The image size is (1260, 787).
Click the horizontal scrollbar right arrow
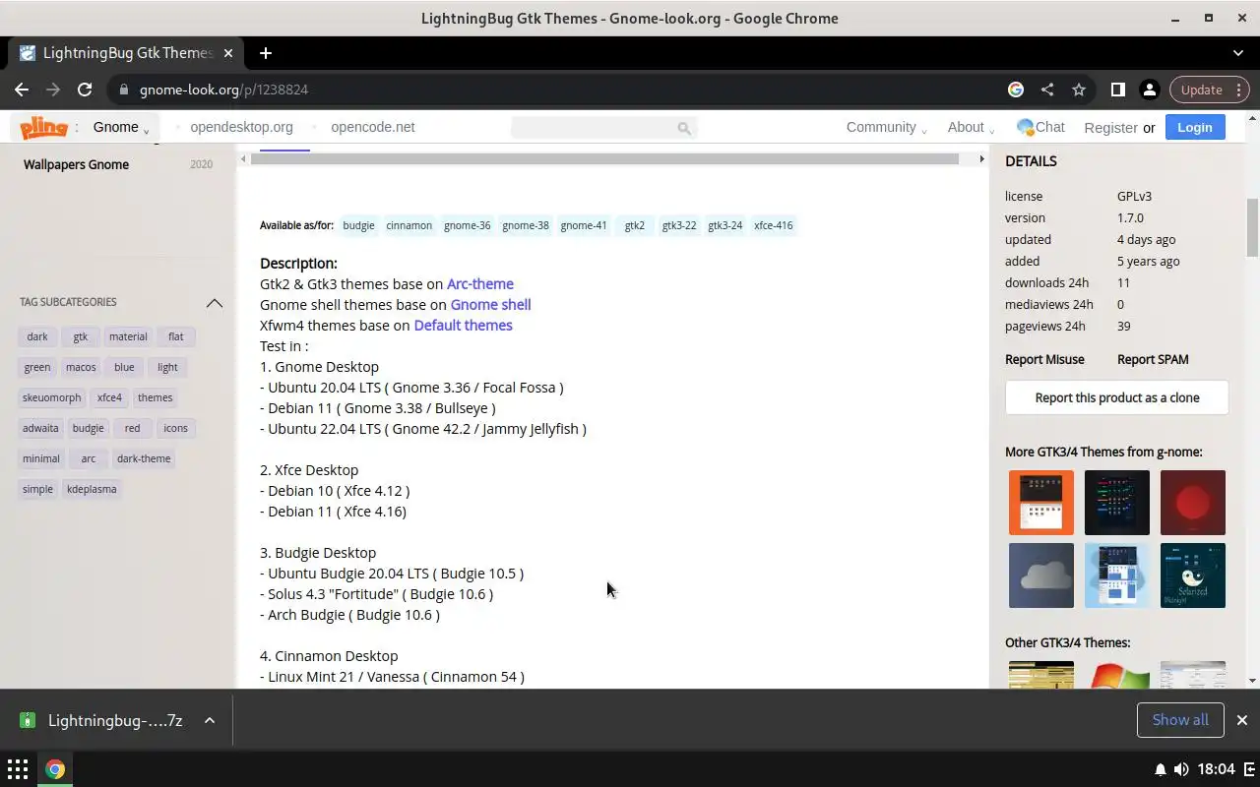click(x=980, y=158)
